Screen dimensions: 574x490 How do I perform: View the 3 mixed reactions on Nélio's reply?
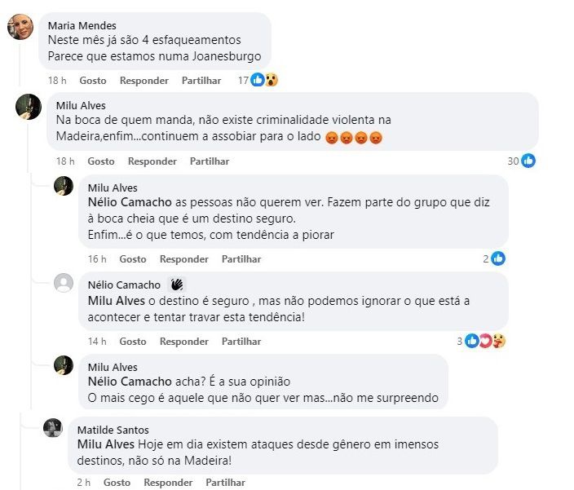point(484,341)
